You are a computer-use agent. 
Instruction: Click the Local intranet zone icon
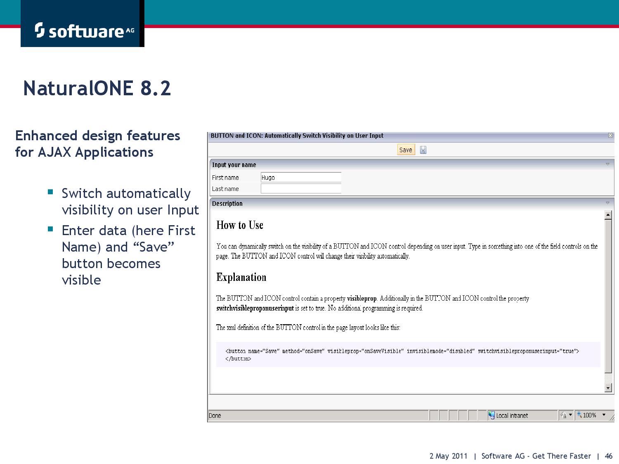click(491, 415)
